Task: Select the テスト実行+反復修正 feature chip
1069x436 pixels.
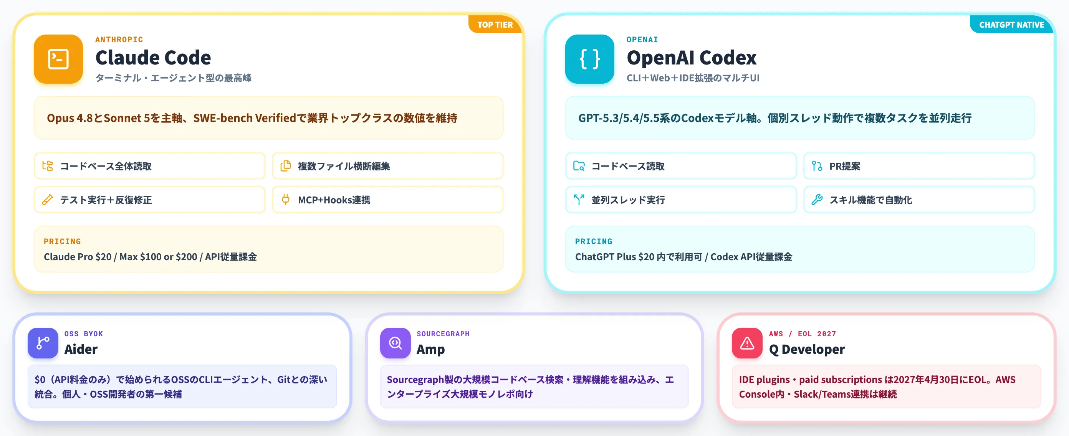Action: (150, 200)
